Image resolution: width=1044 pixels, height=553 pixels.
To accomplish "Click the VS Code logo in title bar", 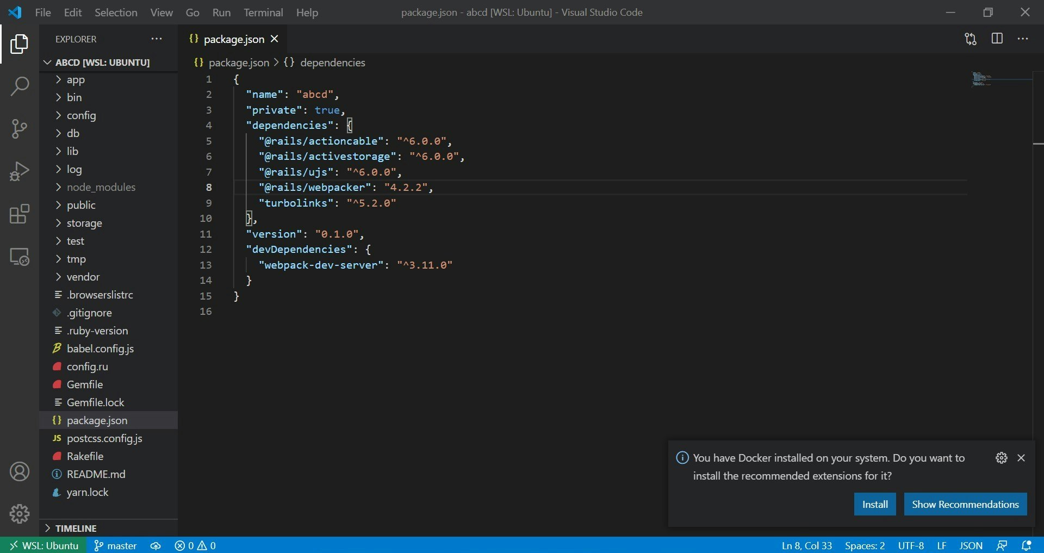I will point(15,12).
